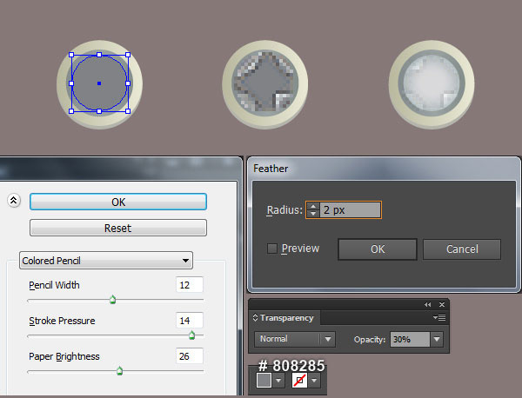Image resolution: width=522 pixels, height=398 pixels.
Task: Click the Pencil Width slider handle
Action: point(112,299)
